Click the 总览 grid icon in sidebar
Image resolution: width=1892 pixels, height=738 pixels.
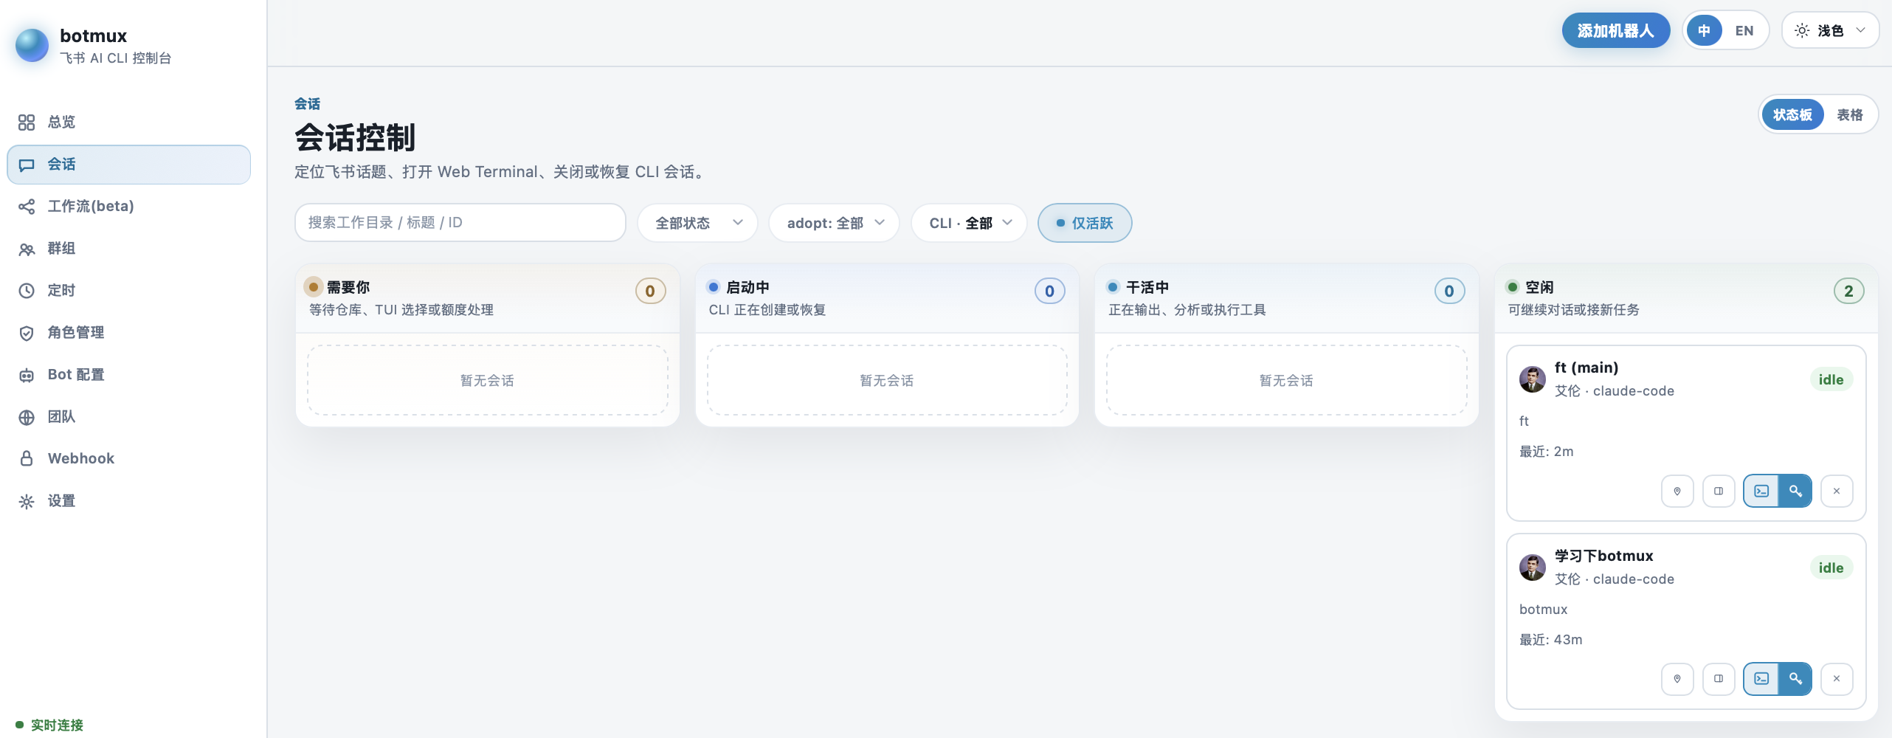pyautogui.click(x=27, y=123)
